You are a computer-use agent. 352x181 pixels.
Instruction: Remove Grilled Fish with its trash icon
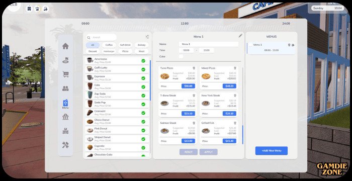pyautogui.click(x=235, y=123)
